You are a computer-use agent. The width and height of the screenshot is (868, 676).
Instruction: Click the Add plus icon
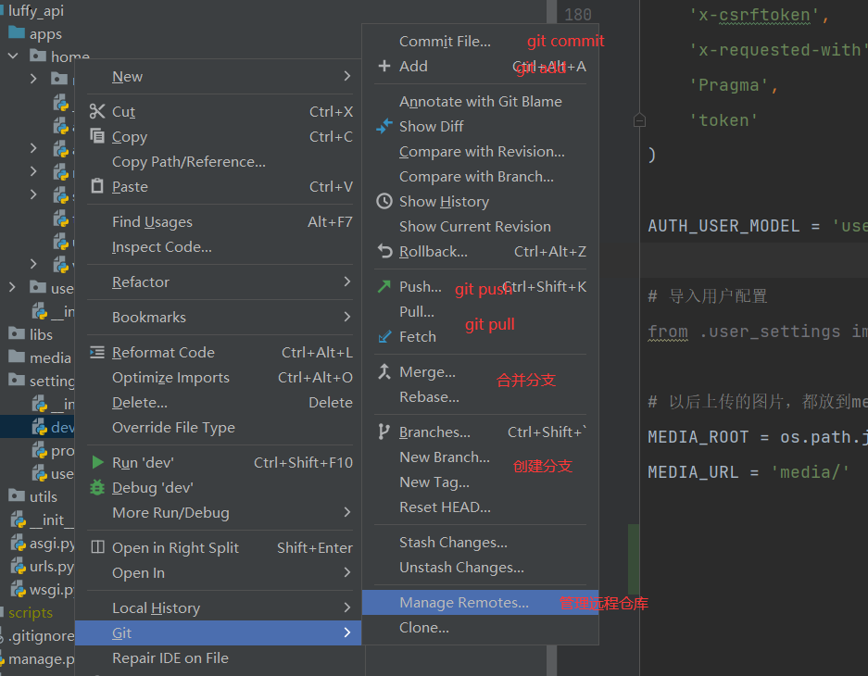[384, 66]
